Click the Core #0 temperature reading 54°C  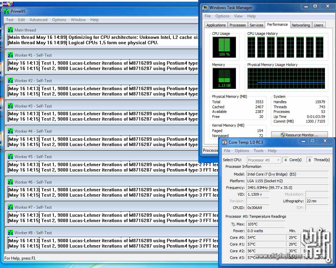266,238
